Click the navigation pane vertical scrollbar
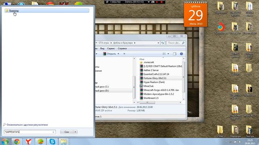 click(134, 87)
